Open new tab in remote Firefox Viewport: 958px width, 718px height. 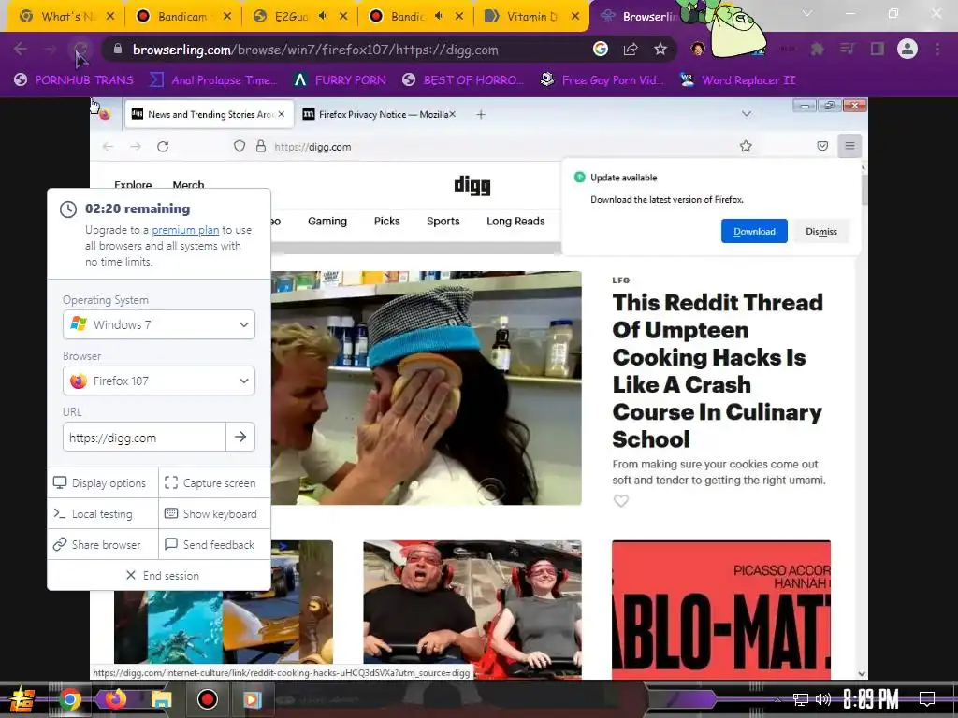pyautogui.click(x=481, y=114)
